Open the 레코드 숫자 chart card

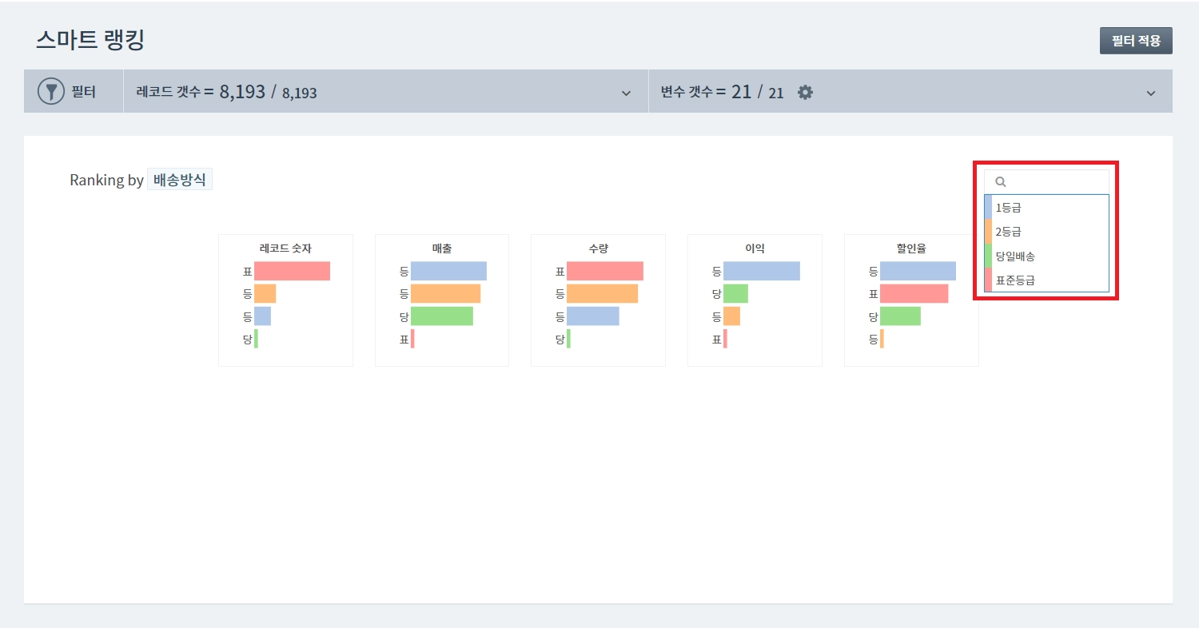[x=285, y=300]
